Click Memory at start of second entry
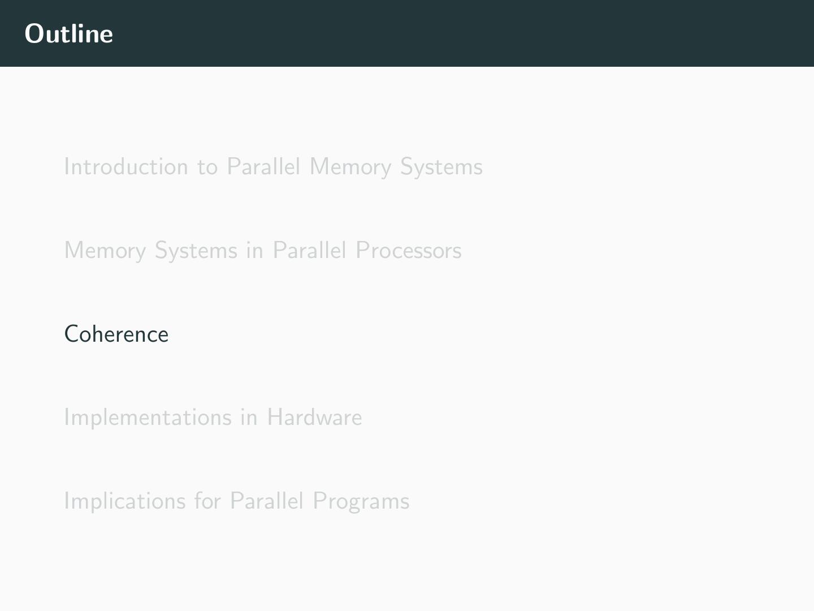This screenshot has height=611, width=814. tap(105, 251)
